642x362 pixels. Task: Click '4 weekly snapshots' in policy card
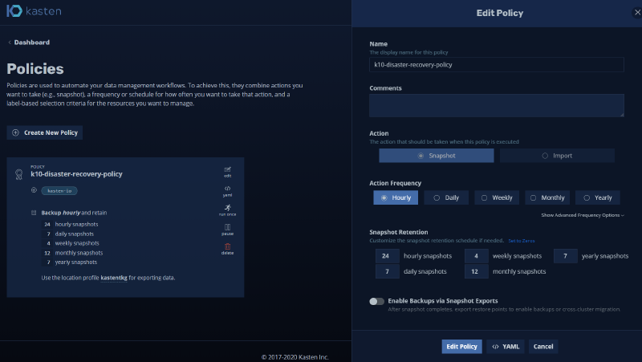(71, 243)
